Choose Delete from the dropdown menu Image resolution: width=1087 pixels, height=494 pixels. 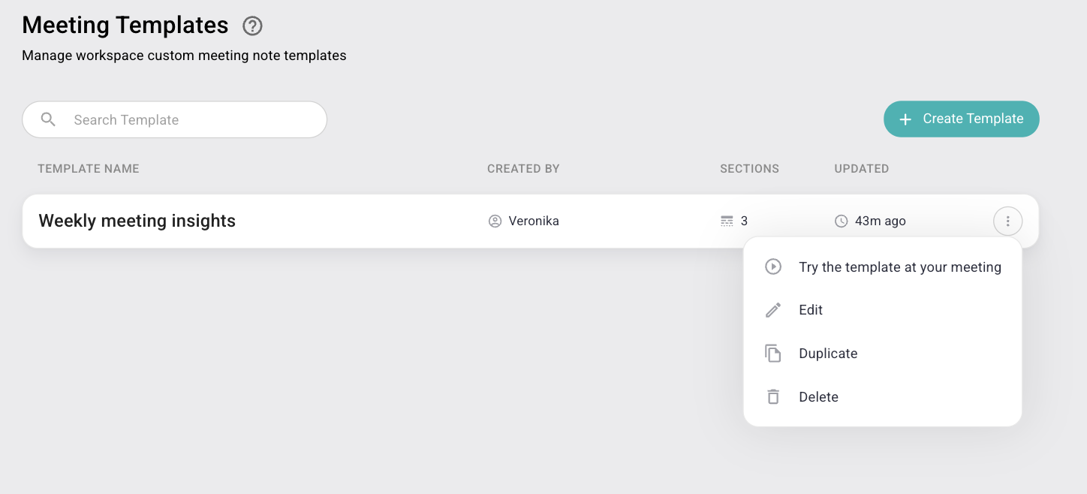[x=818, y=397]
